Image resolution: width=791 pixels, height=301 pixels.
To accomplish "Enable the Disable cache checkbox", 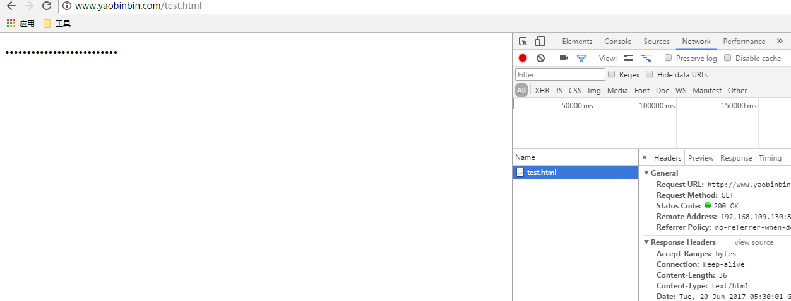I will [728, 58].
